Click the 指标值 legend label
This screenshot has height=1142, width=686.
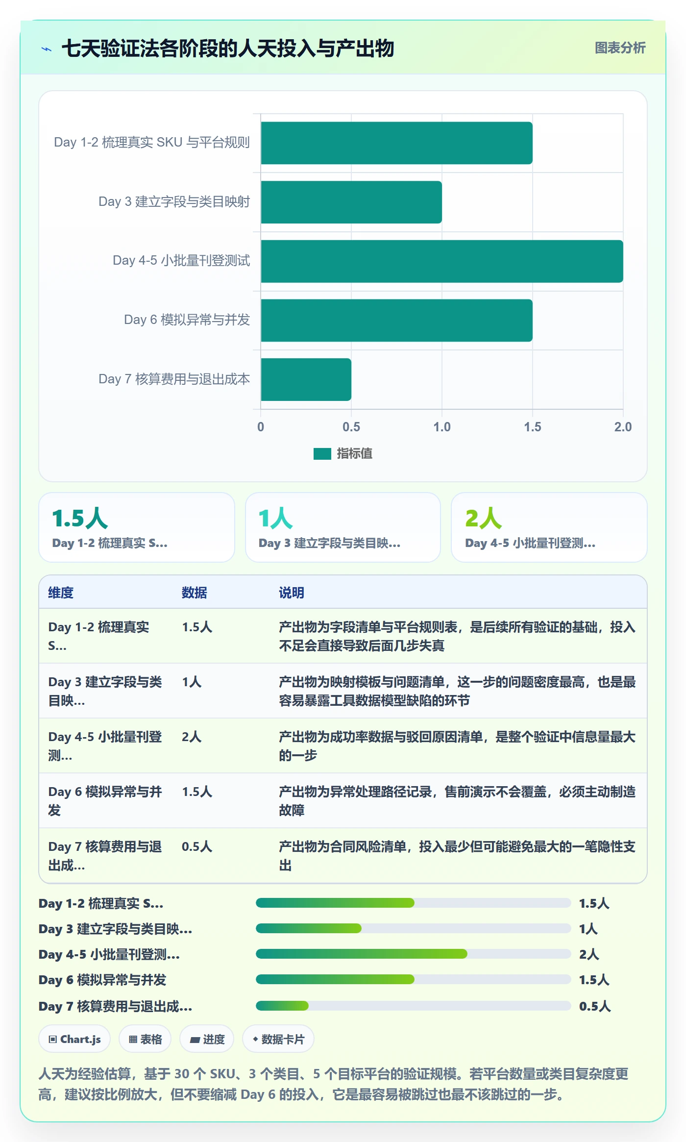355,454
